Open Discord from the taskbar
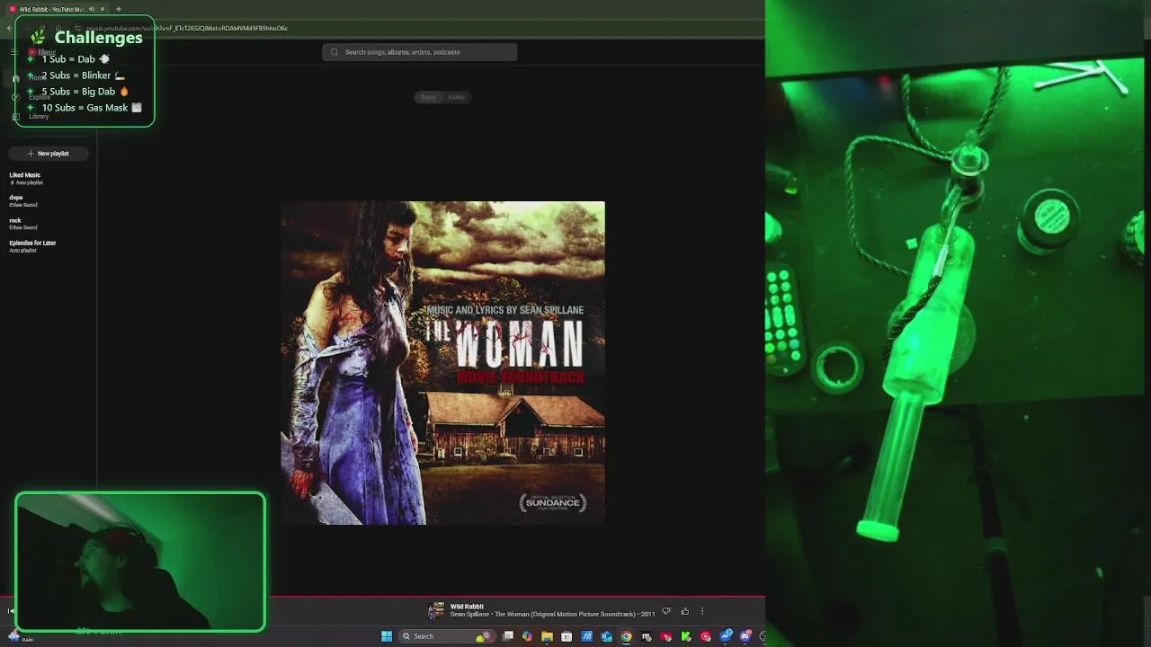Viewport: 1151px width, 647px height. point(745,636)
